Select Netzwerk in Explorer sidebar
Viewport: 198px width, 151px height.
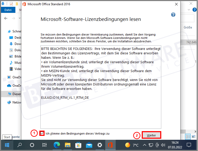point(14,102)
